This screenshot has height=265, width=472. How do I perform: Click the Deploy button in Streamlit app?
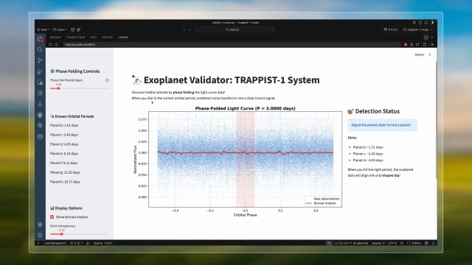419,54
